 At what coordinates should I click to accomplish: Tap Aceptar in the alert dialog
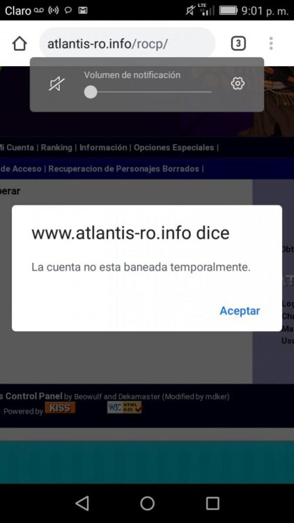tap(240, 311)
